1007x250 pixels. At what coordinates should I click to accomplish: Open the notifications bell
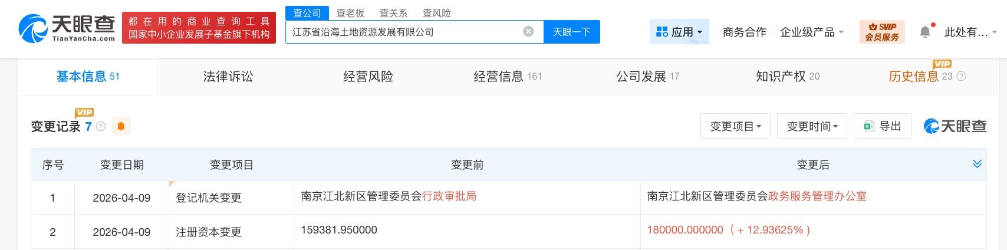[925, 32]
